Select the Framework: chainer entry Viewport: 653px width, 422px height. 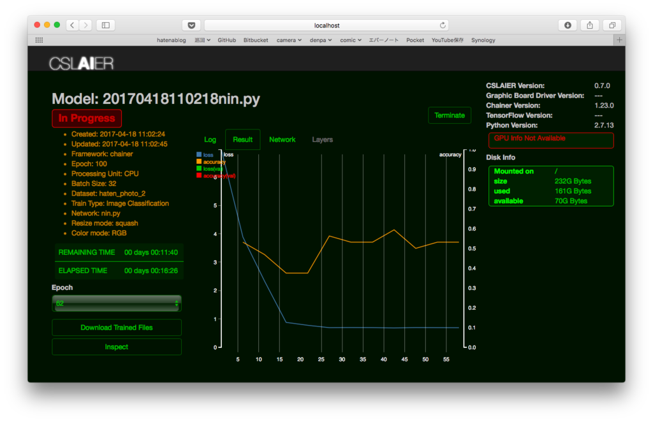tap(102, 154)
